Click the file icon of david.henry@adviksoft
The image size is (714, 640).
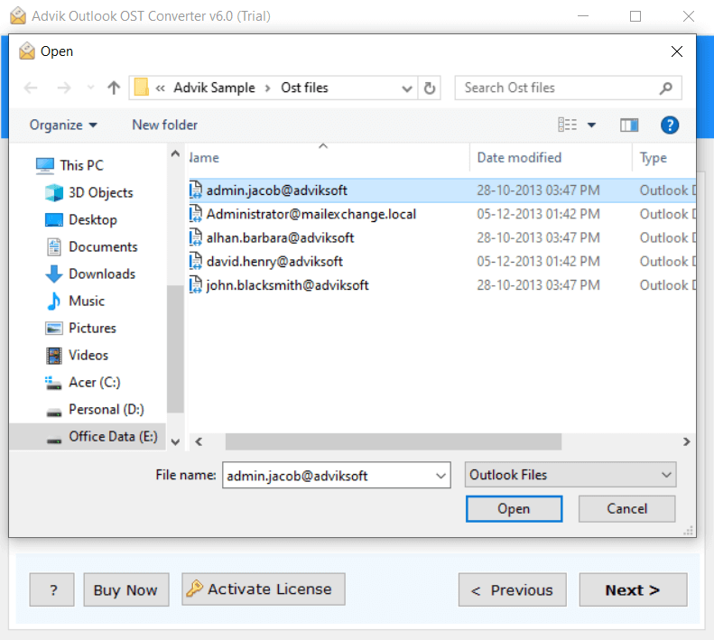point(195,262)
